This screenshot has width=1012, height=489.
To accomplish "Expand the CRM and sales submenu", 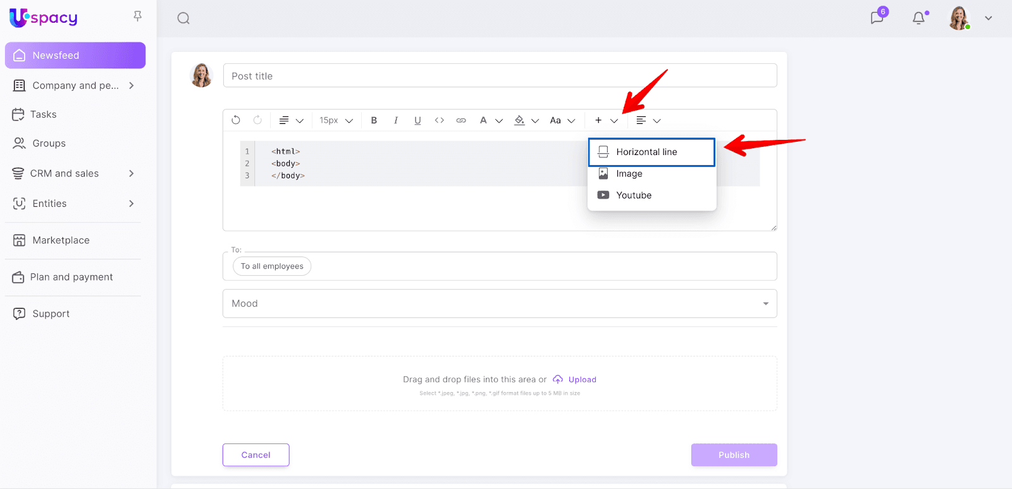I will click(132, 173).
